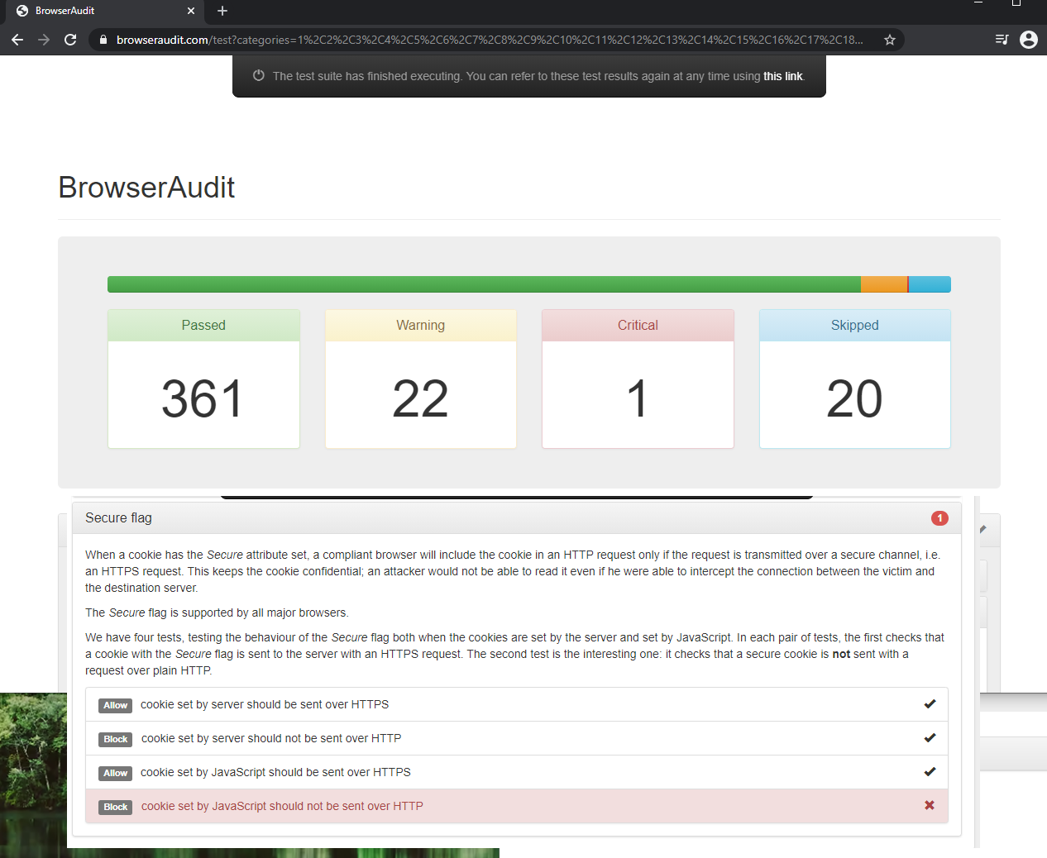Image resolution: width=1047 pixels, height=858 pixels.
Task: Click red X on failed JavaScript test
Action: click(x=930, y=805)
